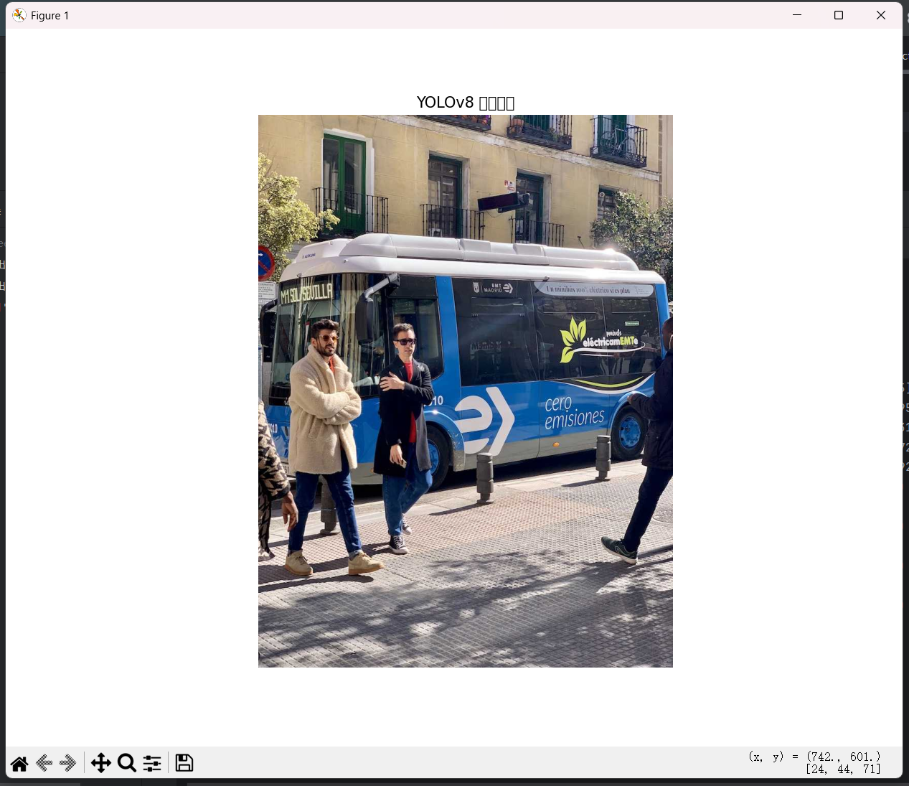
Task: Close the Figure 1 window
Action: tap(881, 15)
